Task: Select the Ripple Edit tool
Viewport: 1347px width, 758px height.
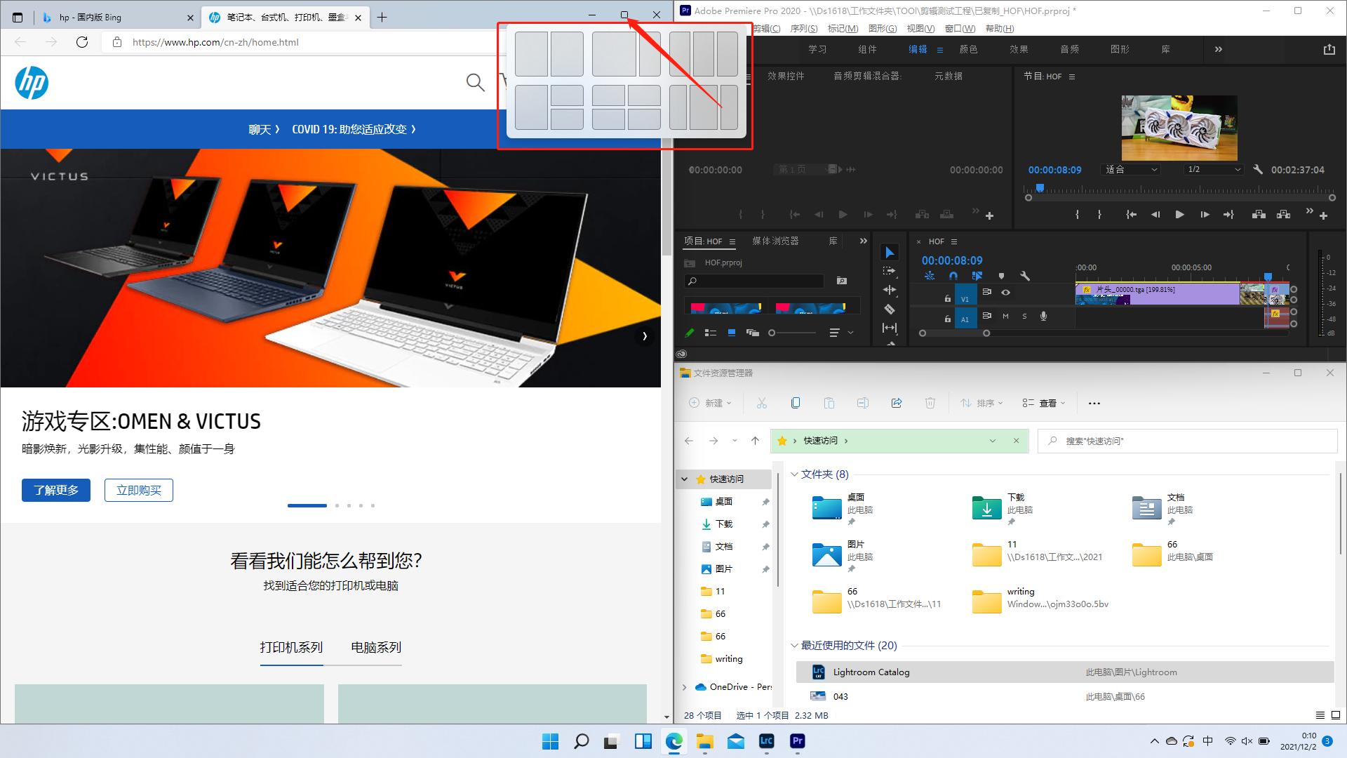Action: 890,290
